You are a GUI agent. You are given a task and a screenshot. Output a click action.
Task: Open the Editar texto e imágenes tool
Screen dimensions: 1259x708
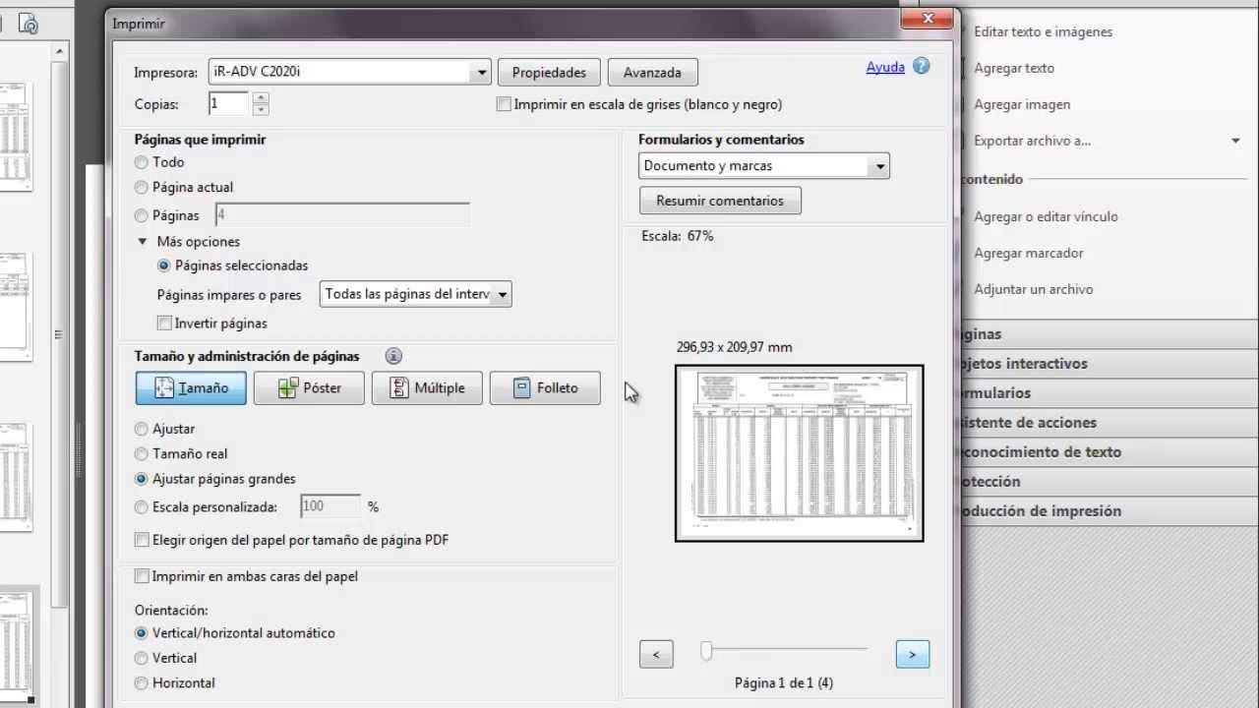pyautogui.click(x=1043, y=31)
